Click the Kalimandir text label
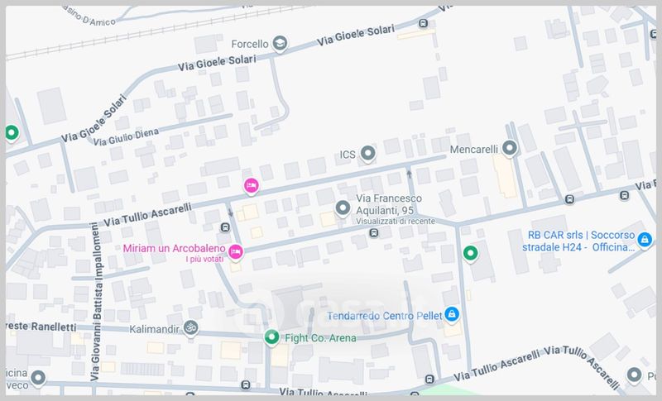 click(x=154, y=329)
